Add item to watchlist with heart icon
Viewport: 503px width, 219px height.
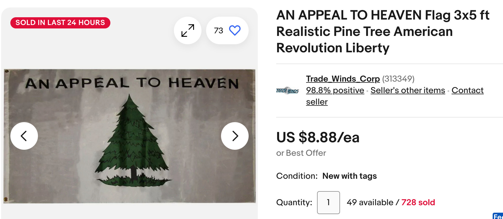235,30
